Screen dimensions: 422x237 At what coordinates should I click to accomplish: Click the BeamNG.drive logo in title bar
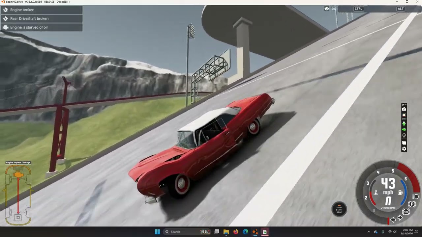[x=3, y=2]
